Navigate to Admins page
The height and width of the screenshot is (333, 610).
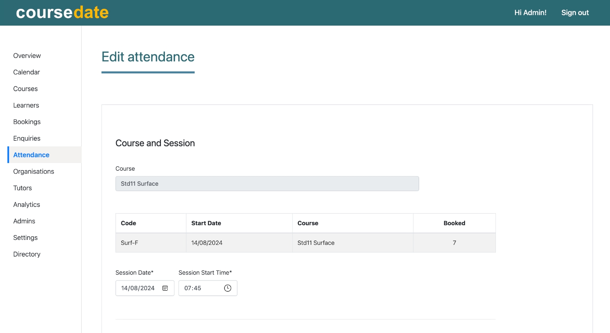(24, 221)
